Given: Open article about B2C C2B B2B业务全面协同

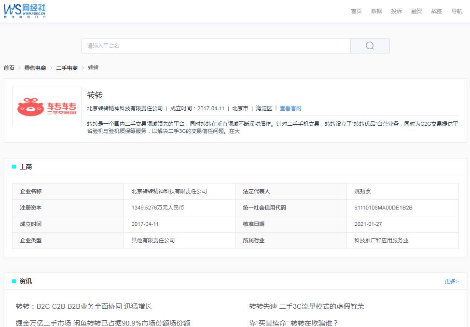Looking at the screenshot, I should click(x=84, y=306).
